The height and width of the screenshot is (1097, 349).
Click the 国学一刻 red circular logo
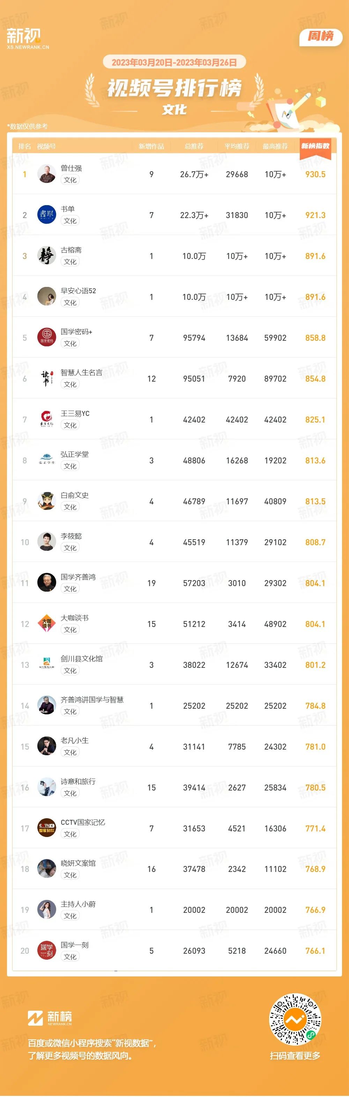[x=46, y=951]
